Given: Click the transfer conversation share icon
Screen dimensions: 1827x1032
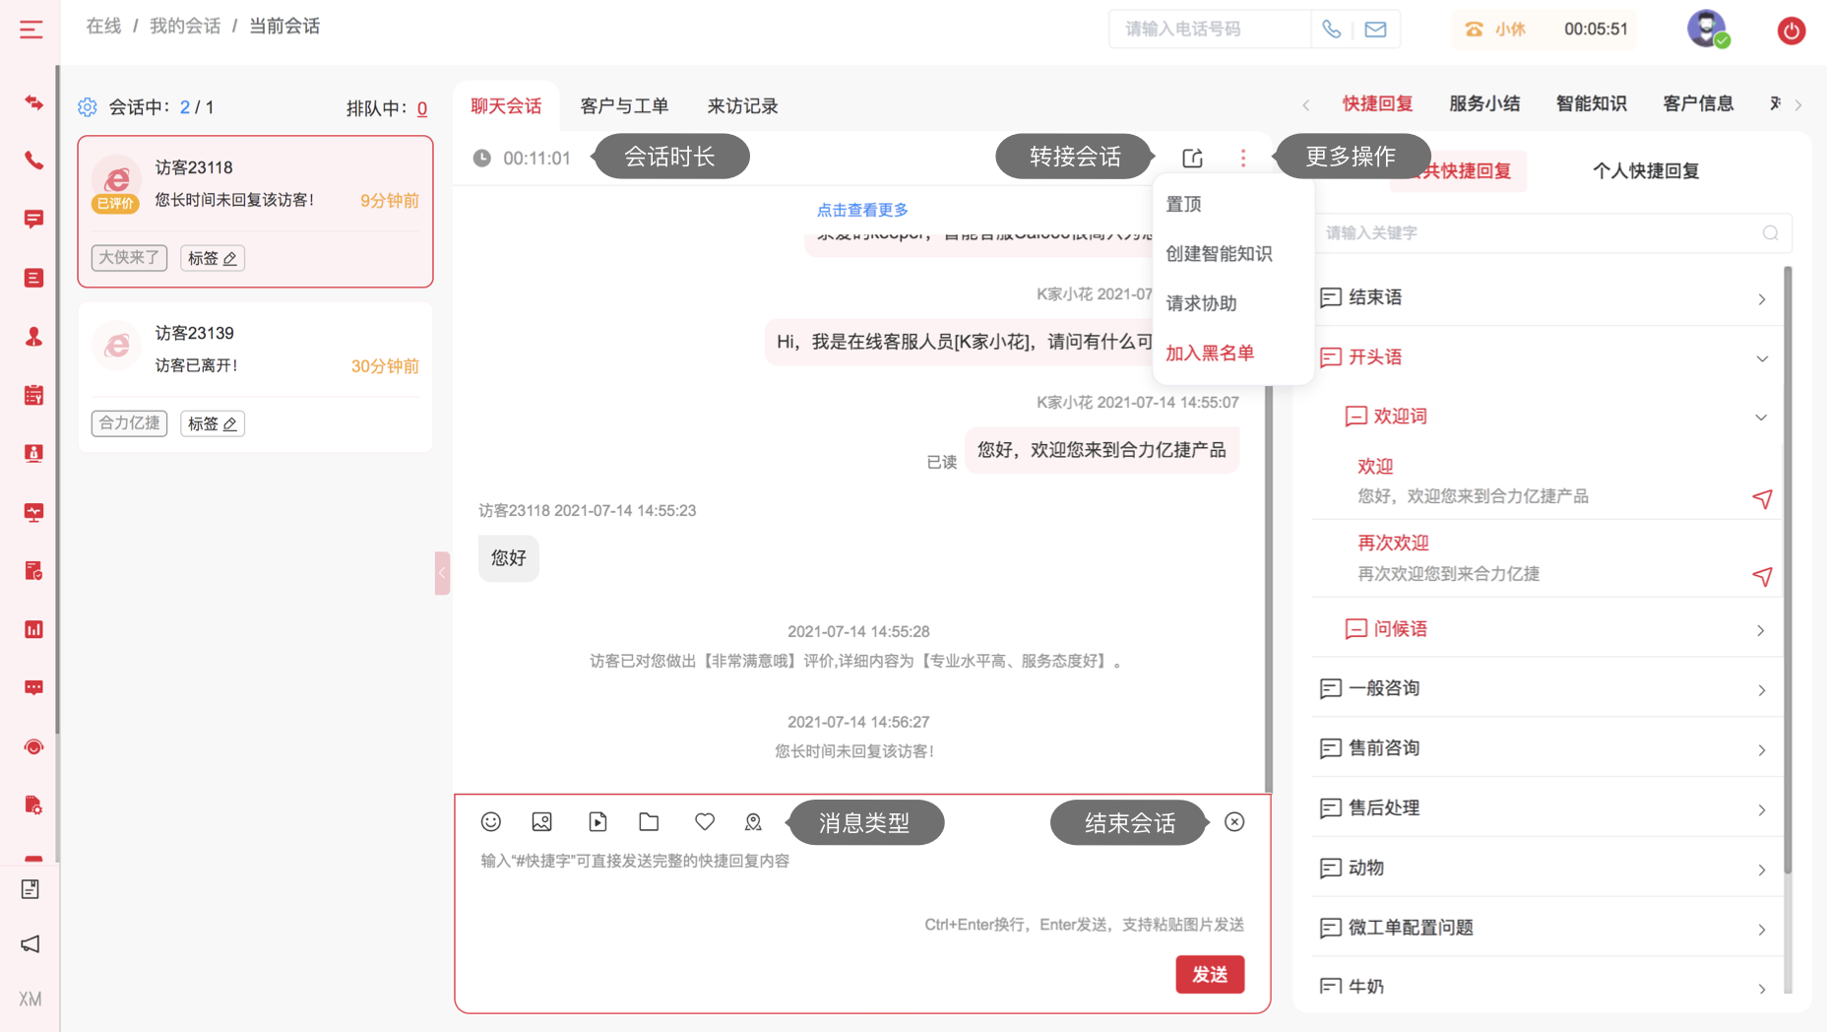Looking at the screenshot, I should tap(1192, 158).
